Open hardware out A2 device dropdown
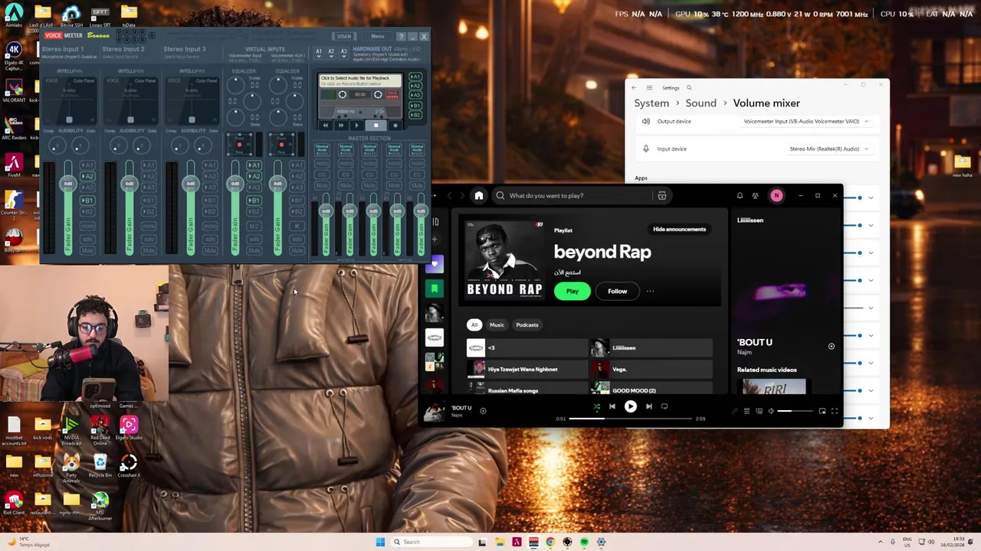 click(331, 53)
